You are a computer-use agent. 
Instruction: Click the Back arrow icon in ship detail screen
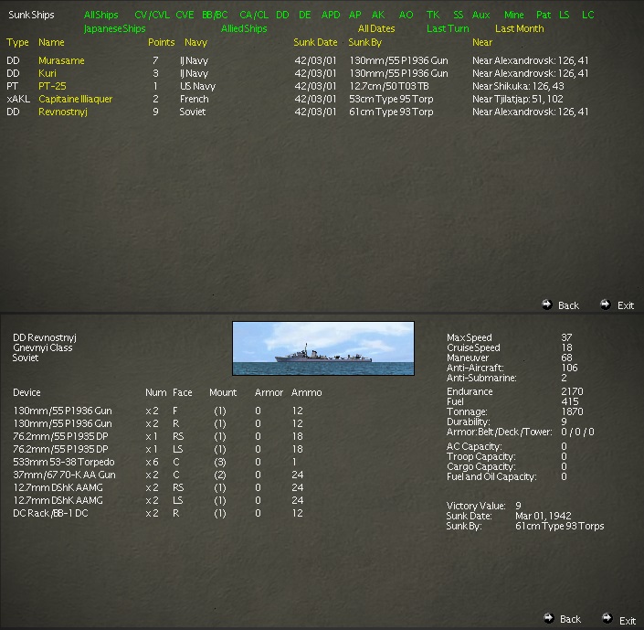[549, 618]
